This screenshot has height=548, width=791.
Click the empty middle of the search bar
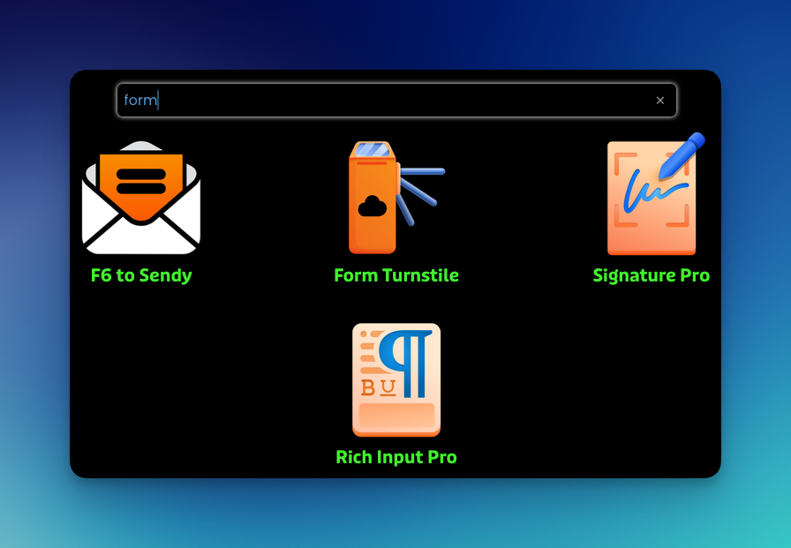[x=397, y=101]
